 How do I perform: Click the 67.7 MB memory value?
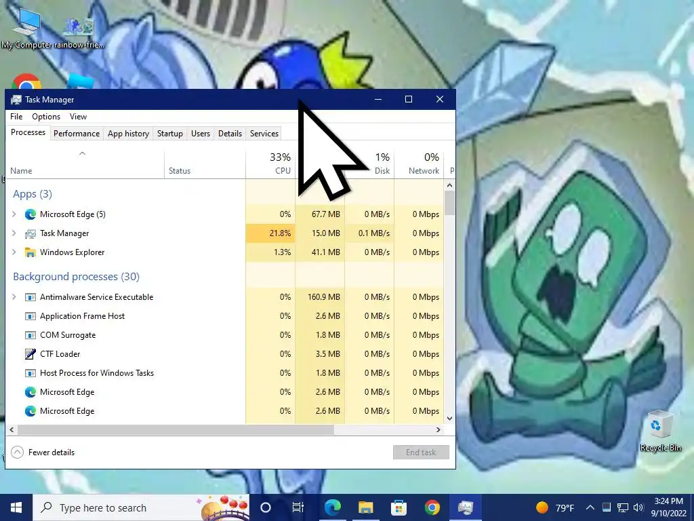tap(326, 214)
